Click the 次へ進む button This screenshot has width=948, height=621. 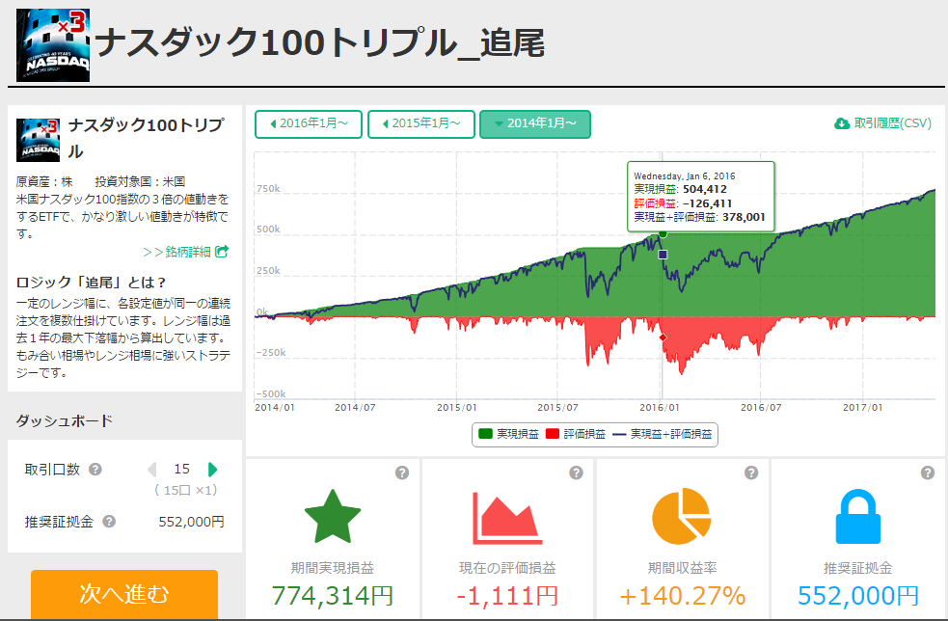click(x=124, y=594)
